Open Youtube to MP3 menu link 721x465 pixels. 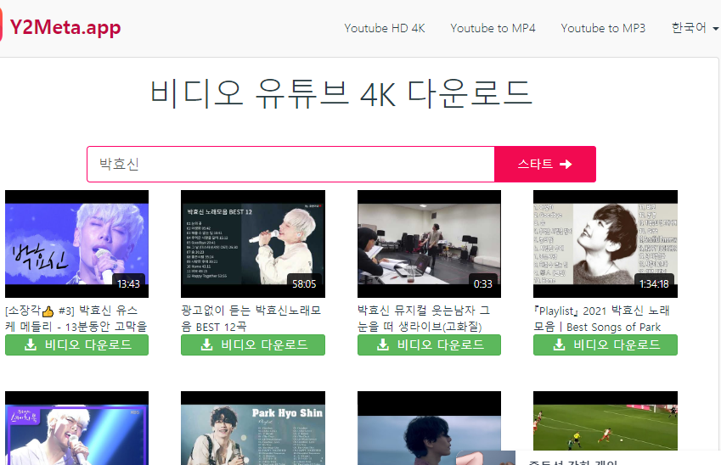pos(603,29)
